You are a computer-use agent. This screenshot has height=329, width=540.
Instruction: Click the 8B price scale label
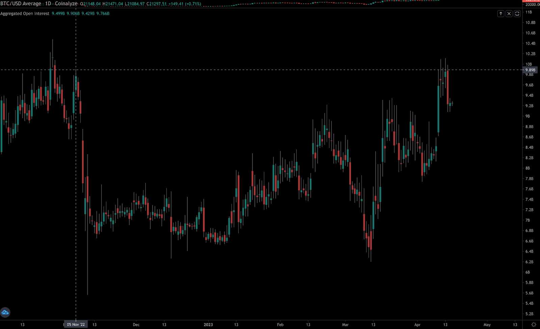[528, 168]
